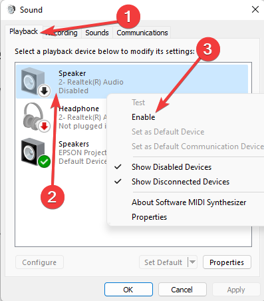Viewport: 264px width, 301px height.
Task: Open Properties from the context menu
Action: pyautogui.click(x=149, y=217)
